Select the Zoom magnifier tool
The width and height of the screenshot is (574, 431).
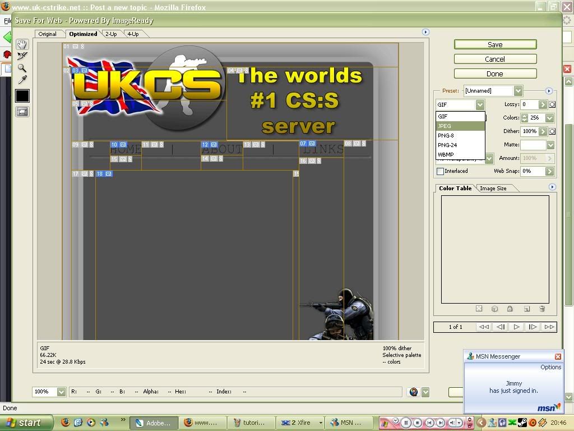click(22, 68)
